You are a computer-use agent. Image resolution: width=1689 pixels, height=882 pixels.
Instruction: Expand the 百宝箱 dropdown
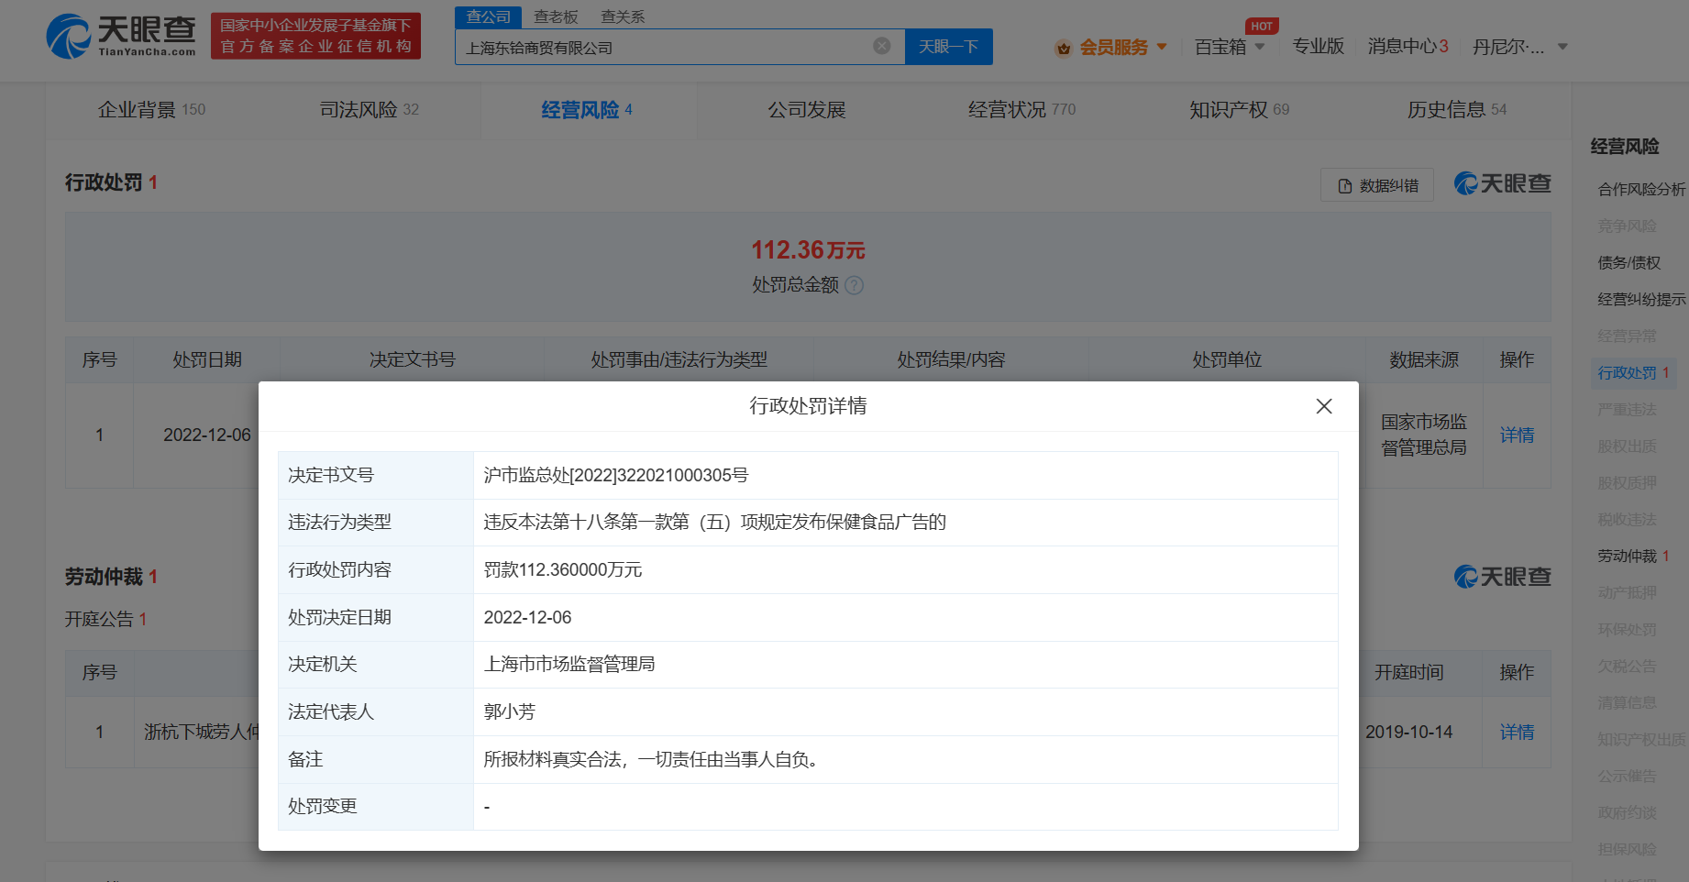1230,47
